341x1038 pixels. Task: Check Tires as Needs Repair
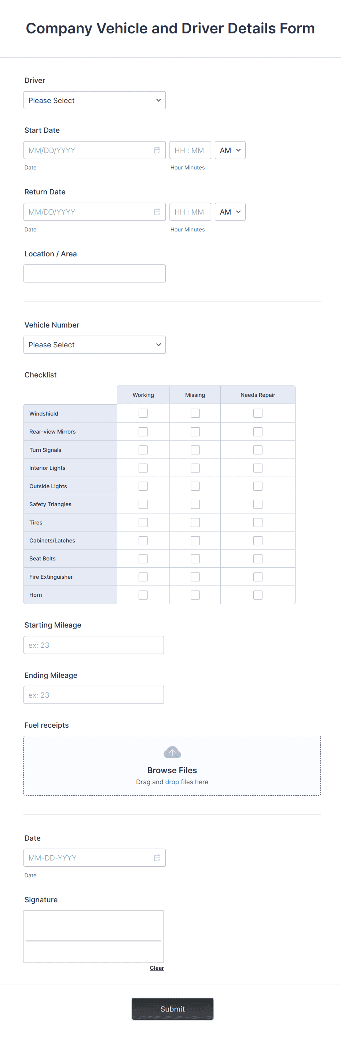pyautogui.click(x=258, y=522)
